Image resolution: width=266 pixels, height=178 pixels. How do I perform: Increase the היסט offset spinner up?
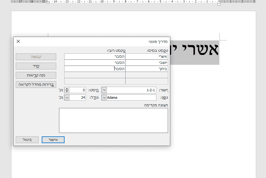[x=67, y=89]
